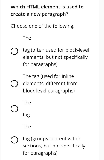This screenshot has width=104, height=160.
Task: Click the 'tag (groups content within' label text
Action: point(52,139)
